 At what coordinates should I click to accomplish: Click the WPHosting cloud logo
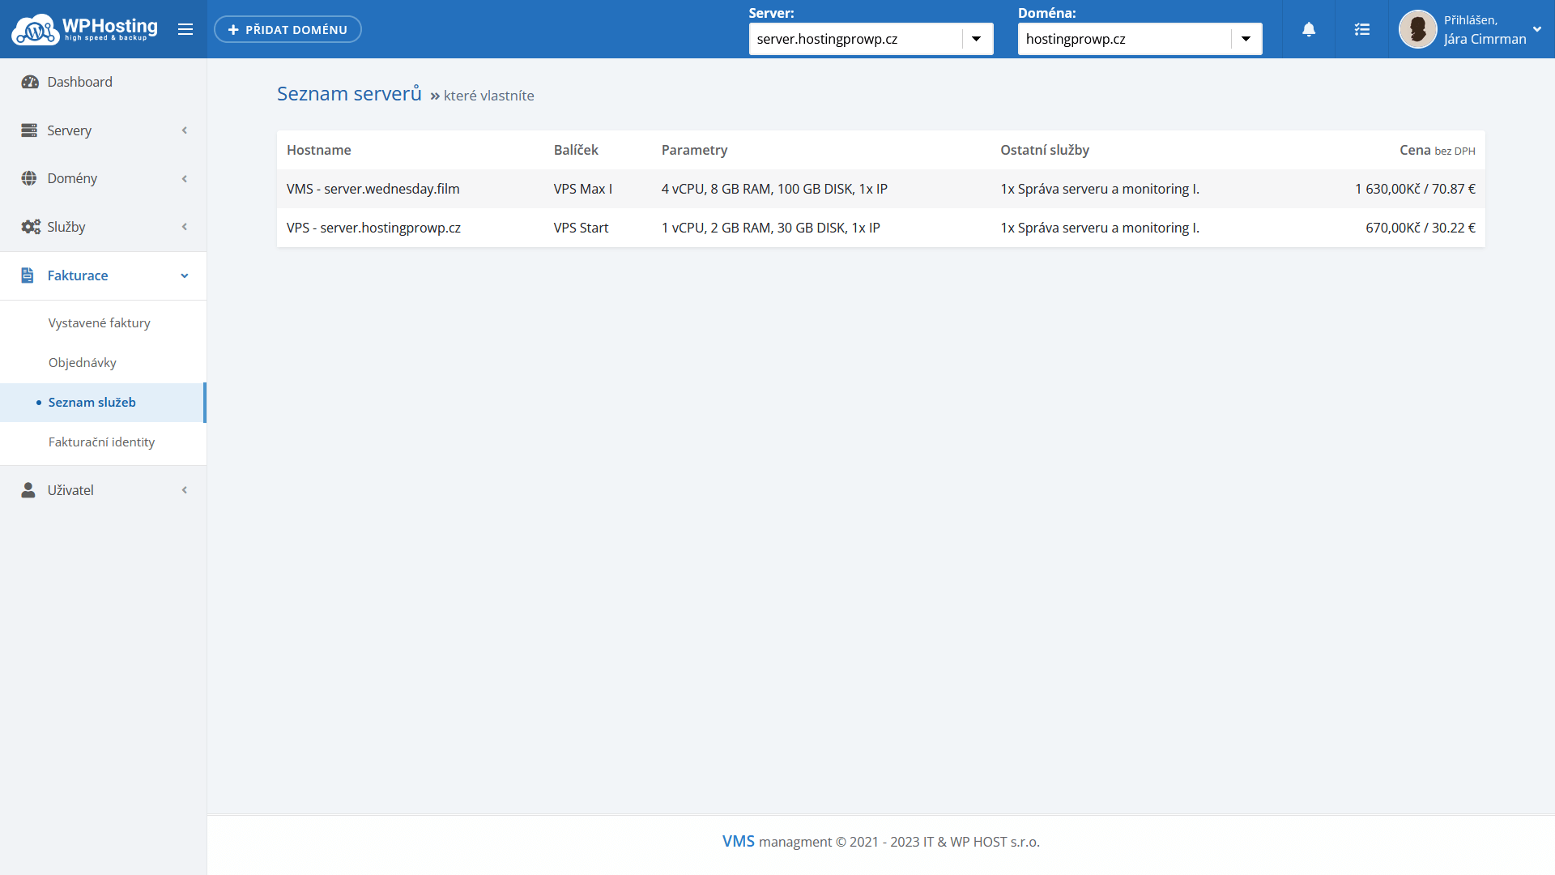click(x=34, y=30)
